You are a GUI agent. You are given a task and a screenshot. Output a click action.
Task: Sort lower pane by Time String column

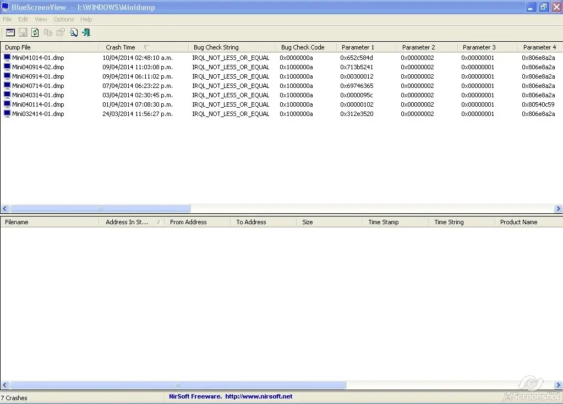tap(462, 222)
